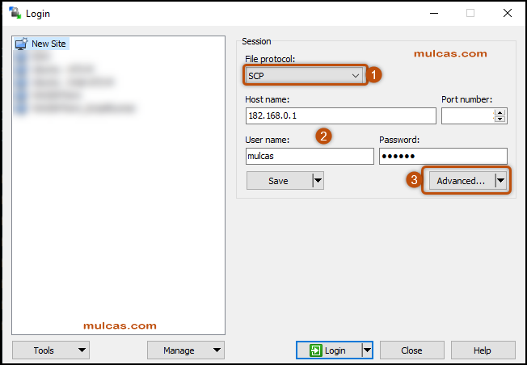Viewport: 527px width, 365px height.
Task: Open the Login button dropdown arrow
Action: pyautogui.click(x=367, y=350)
